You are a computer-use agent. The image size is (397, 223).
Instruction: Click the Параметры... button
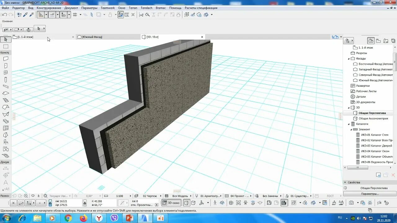pyautogui.click(x=370, y=194)
